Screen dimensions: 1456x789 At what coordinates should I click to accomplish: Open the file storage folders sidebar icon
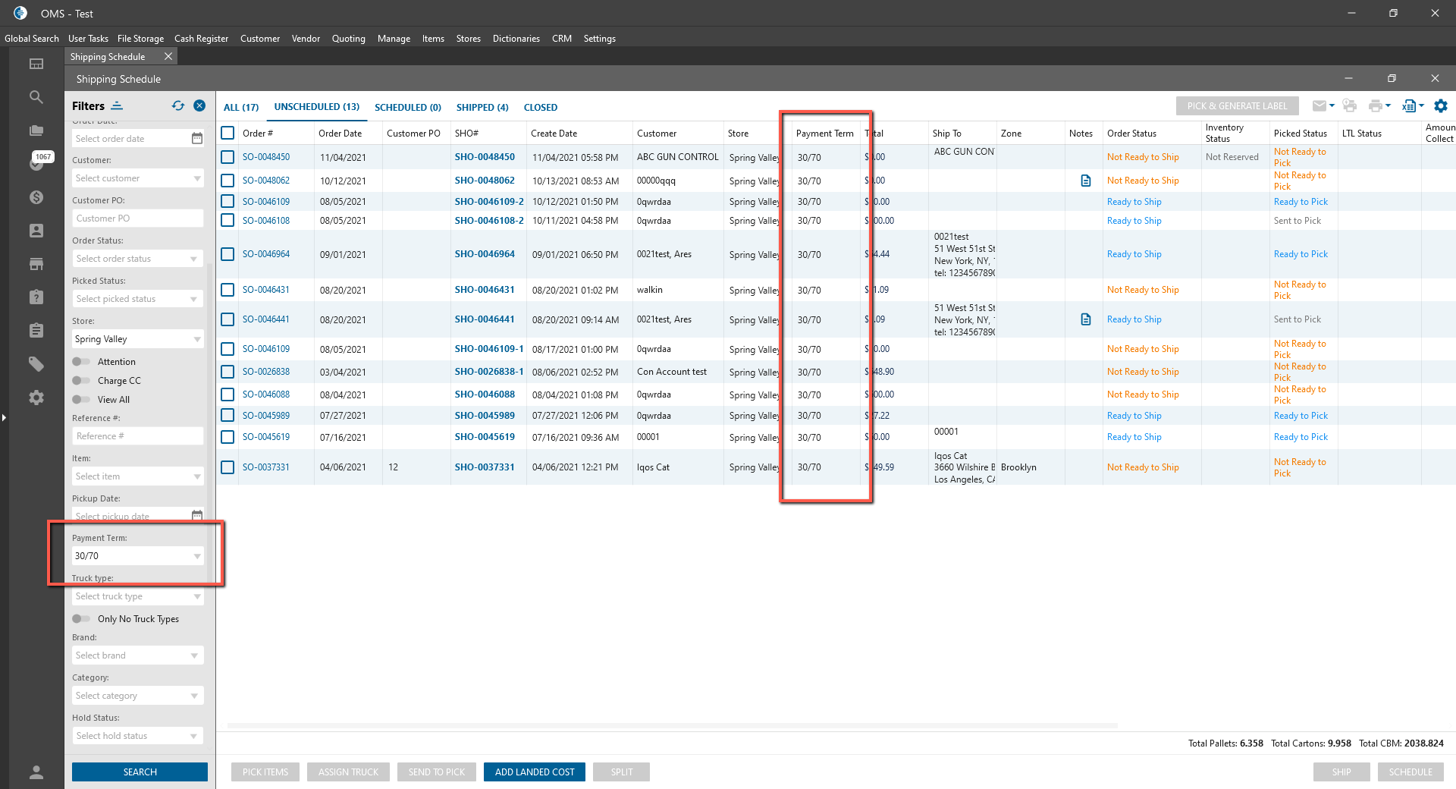36,130
